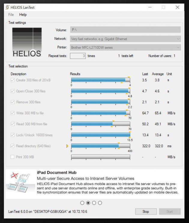Image resolution: width=189 pixels, height=223 pixels.
Task: Click the Volume field showing P:\
Action: coord(125,30)
